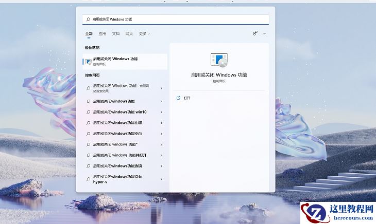Expand arrow for the hyper-v suggestion
This screenshot has width=376, height=224.
(161, 179)
